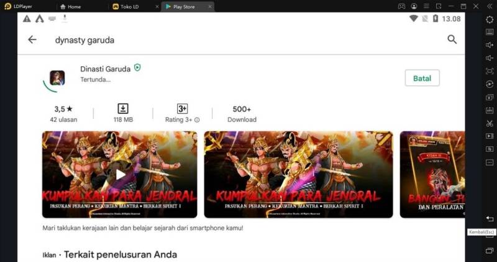Click the warning triangle notification icon

(27, 19)
